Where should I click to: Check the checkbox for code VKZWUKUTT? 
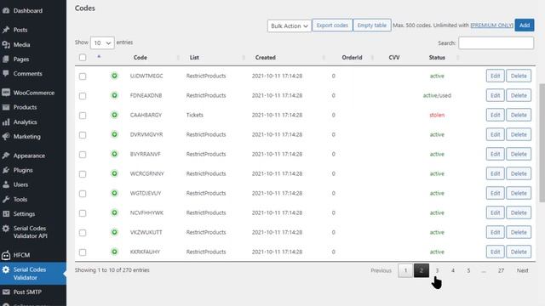click(x=83, y=233)
